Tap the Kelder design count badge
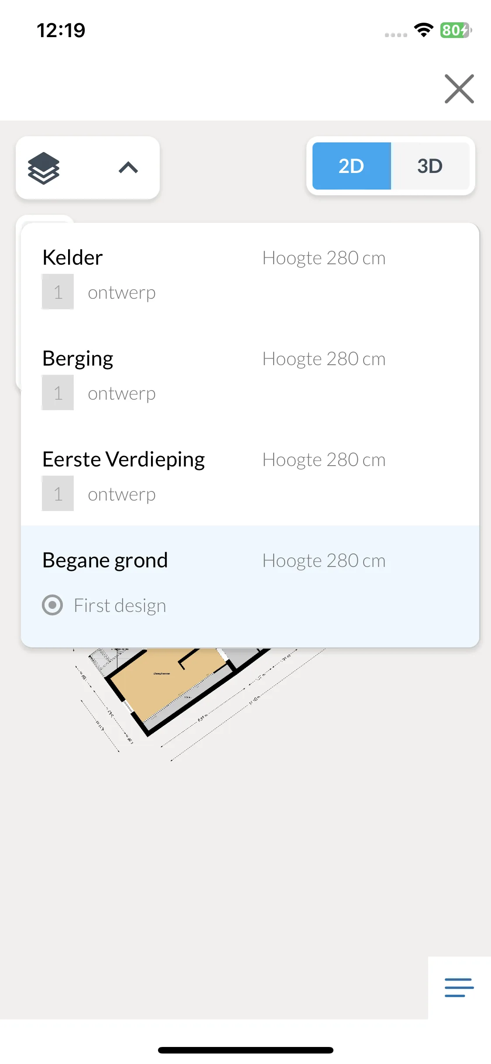This screenshot has width=491, height=1064. [58, 292]
